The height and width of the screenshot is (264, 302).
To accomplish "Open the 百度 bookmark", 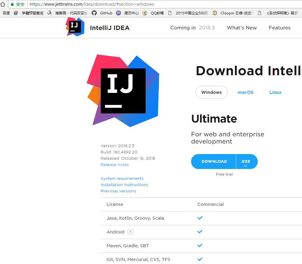I will pyautogui.click(x=6, y=13).
